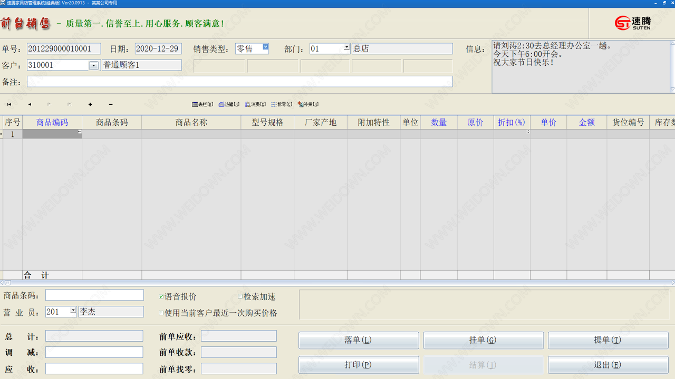
Task: Click the 挂单(G) button
Action: (484, 340)
